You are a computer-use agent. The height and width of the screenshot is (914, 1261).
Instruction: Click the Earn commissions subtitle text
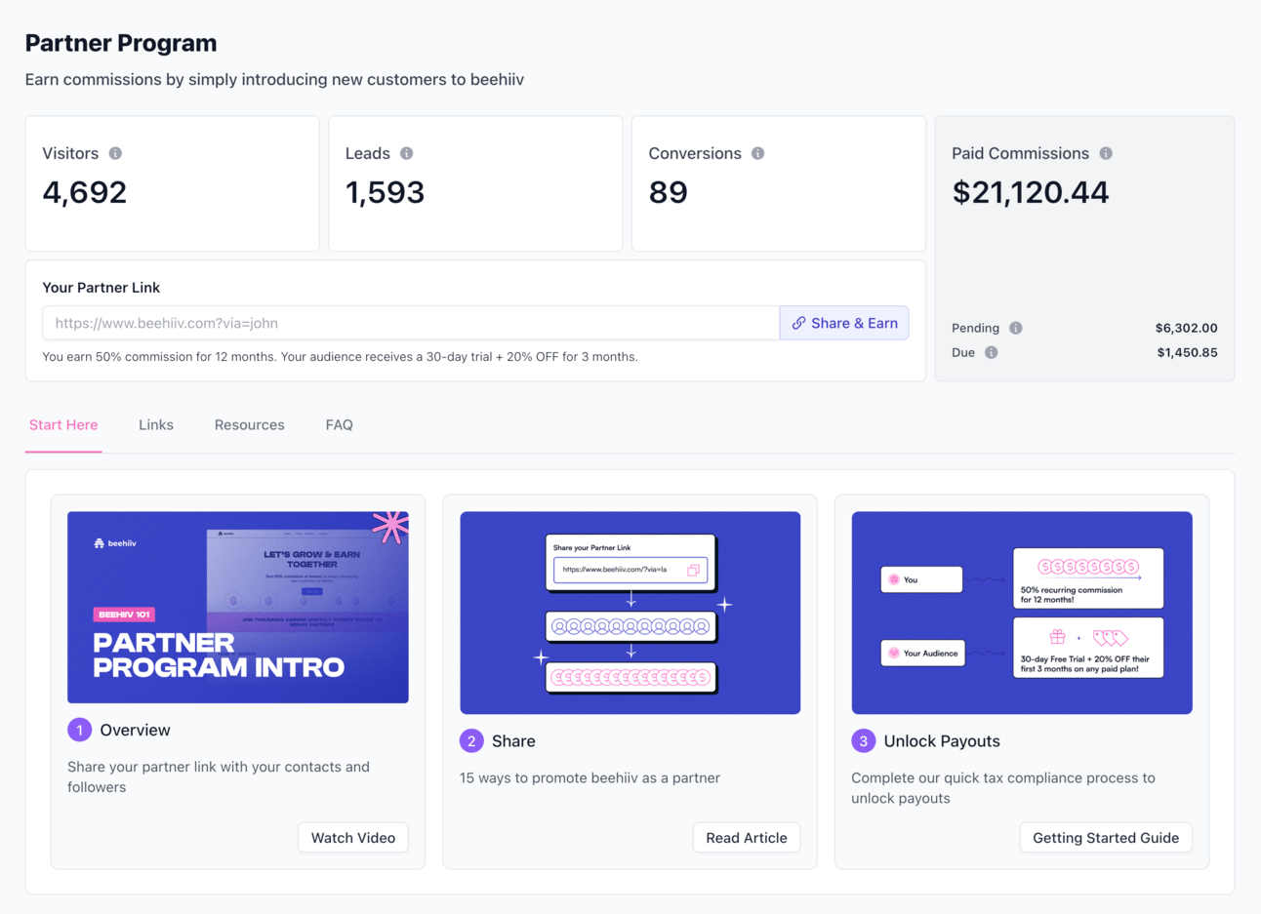[274, 80]
